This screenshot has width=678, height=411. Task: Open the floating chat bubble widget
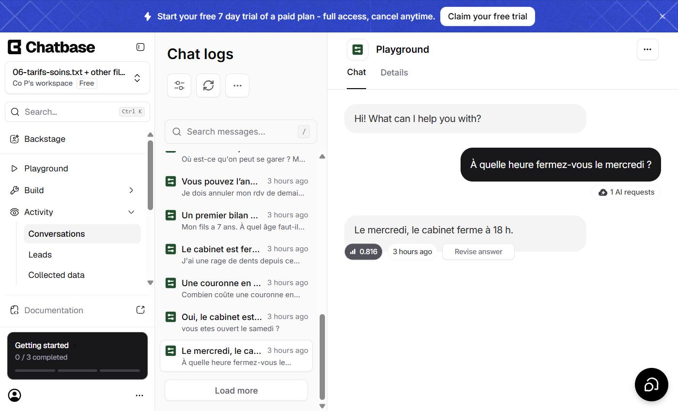click(651, 384)
